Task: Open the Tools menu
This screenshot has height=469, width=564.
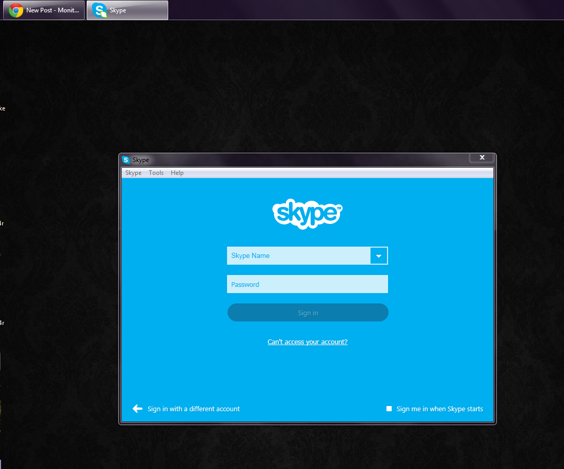Action: point(156,173)
